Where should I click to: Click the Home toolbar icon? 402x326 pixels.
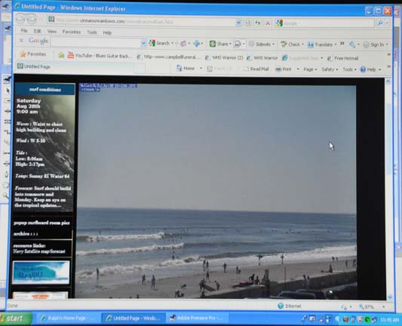coord(180,69)
